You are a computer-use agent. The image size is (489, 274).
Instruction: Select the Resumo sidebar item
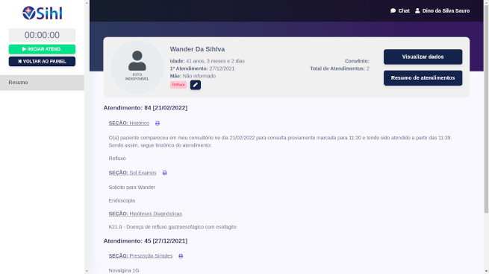click(42, 83)
